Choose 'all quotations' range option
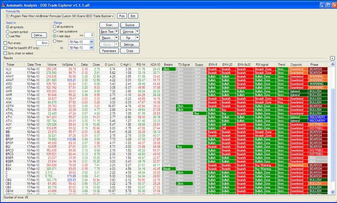Screen dimensions: 337x203 (x=55, y=27)
